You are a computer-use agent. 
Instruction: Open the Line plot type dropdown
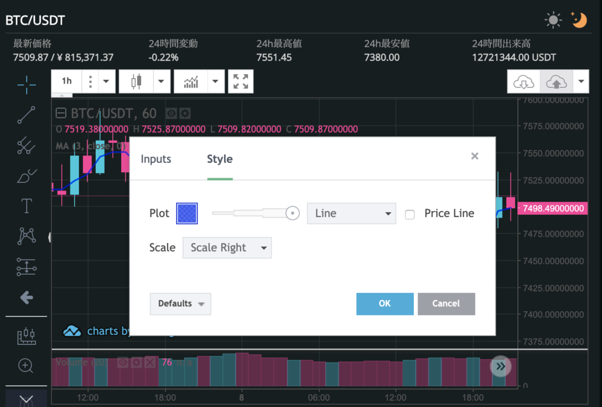[352, 213]
